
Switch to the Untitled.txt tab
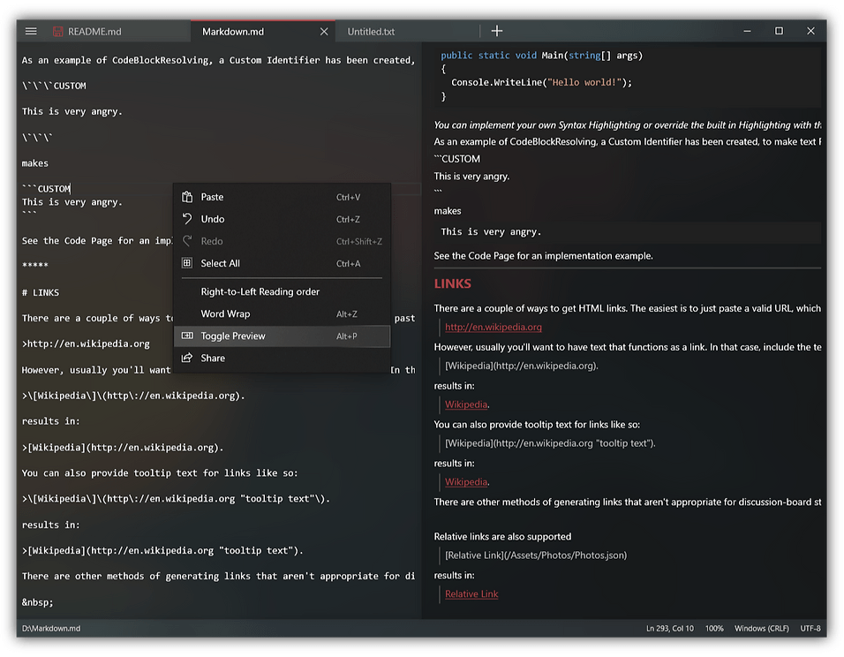pos(371,32)
